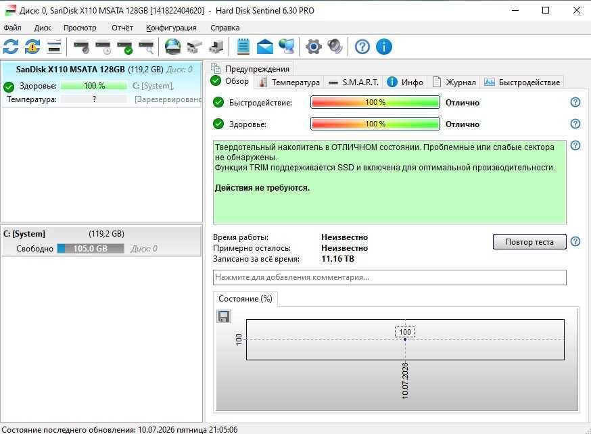Click the 100 data point on chart
The height and width of the screenshot is (434, 591).
coord(405,339)
